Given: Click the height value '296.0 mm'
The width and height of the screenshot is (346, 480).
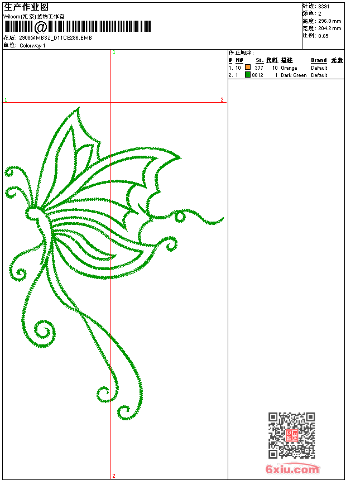Looking at the screenshot, I should click(329, 21).
